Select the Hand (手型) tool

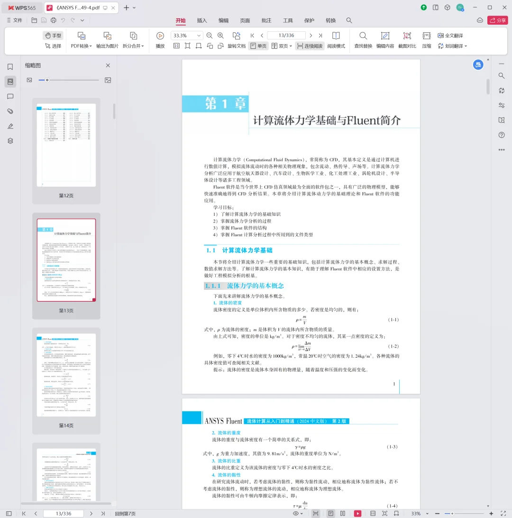(x=53, y=36)
